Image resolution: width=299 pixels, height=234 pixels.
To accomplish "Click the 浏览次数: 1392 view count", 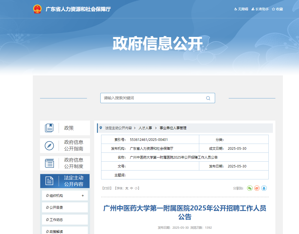I will tap(201, 228).
